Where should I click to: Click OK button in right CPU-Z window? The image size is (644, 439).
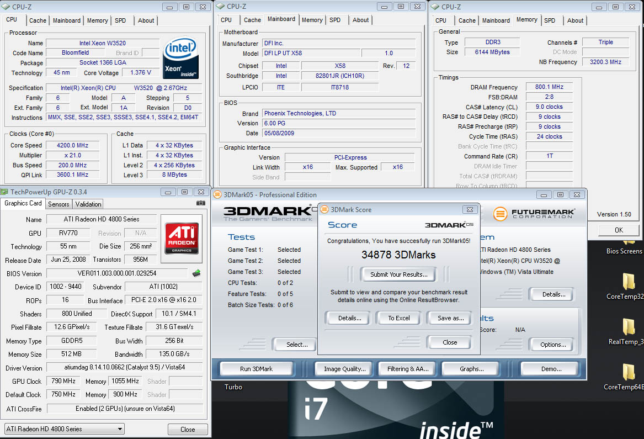click(x=619, y=230)
